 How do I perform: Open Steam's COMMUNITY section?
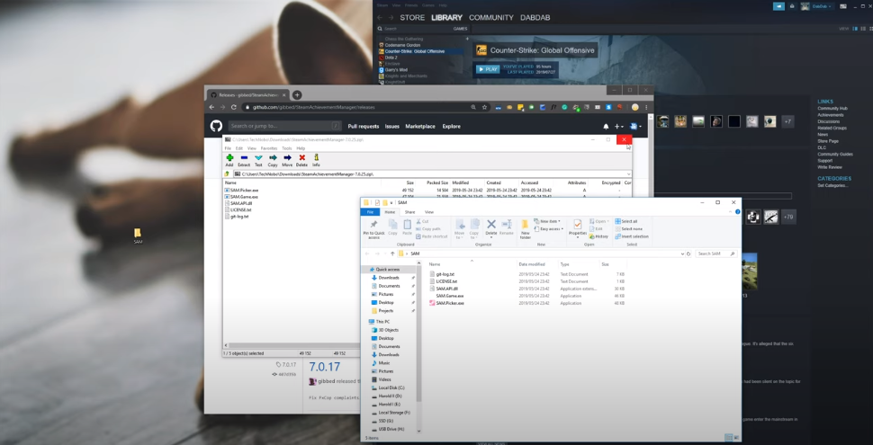tap(490, 18)
